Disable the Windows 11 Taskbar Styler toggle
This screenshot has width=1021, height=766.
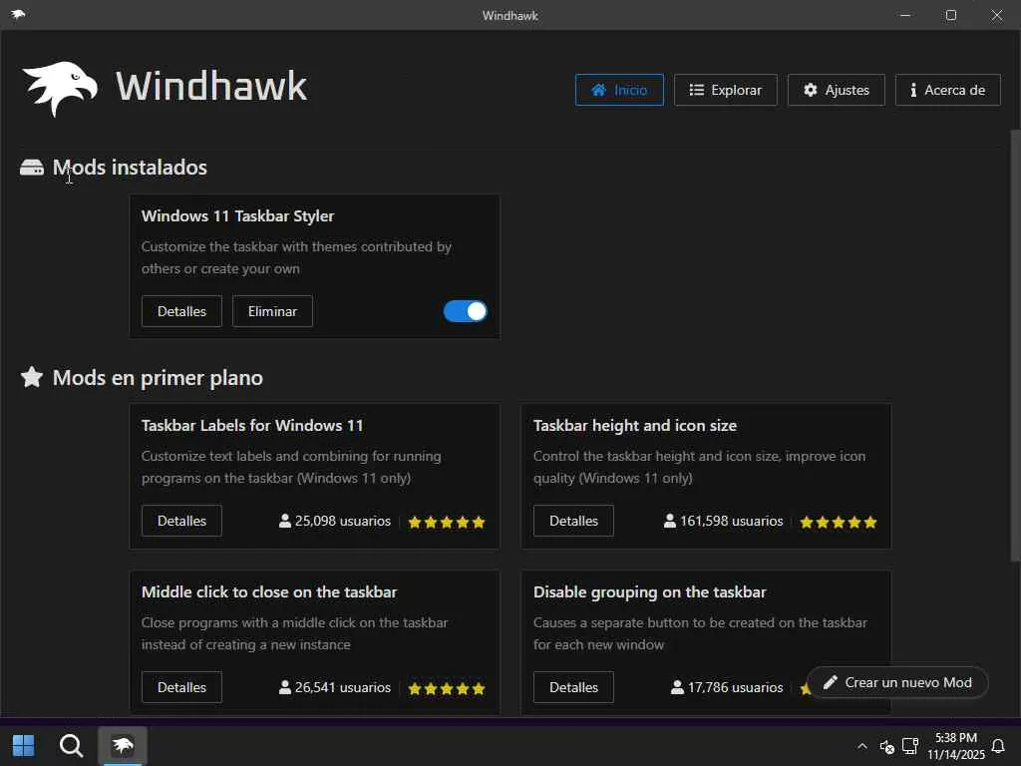pyautogui.click(x=465, y=311)
